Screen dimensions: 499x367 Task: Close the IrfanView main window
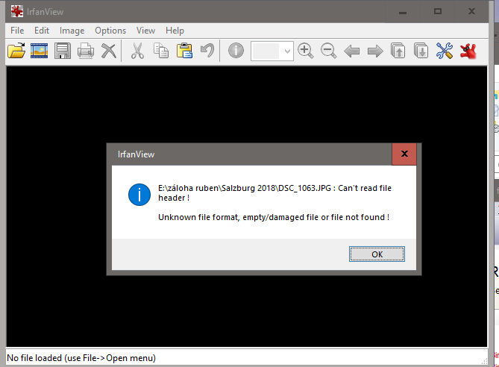pos(471,12)
